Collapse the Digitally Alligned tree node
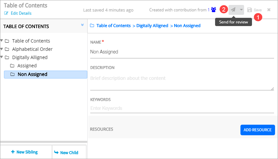Image resolution: width=278 pixels, height=159 pixels. (x=2, y=57)
